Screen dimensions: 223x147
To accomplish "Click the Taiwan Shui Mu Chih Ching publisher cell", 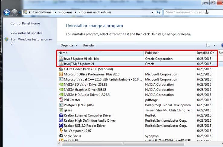I will tap(169, 110).
